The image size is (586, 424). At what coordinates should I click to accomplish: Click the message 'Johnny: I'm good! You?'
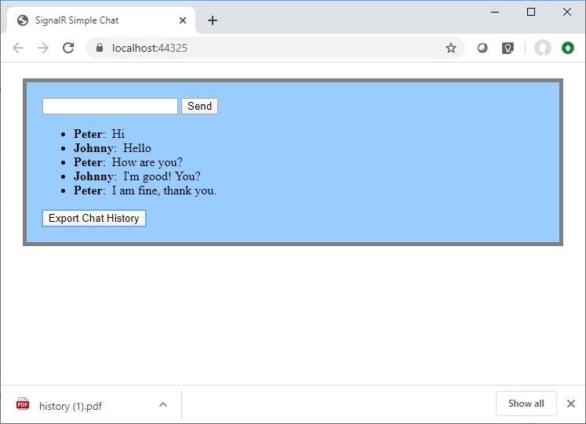click(136, 176)
